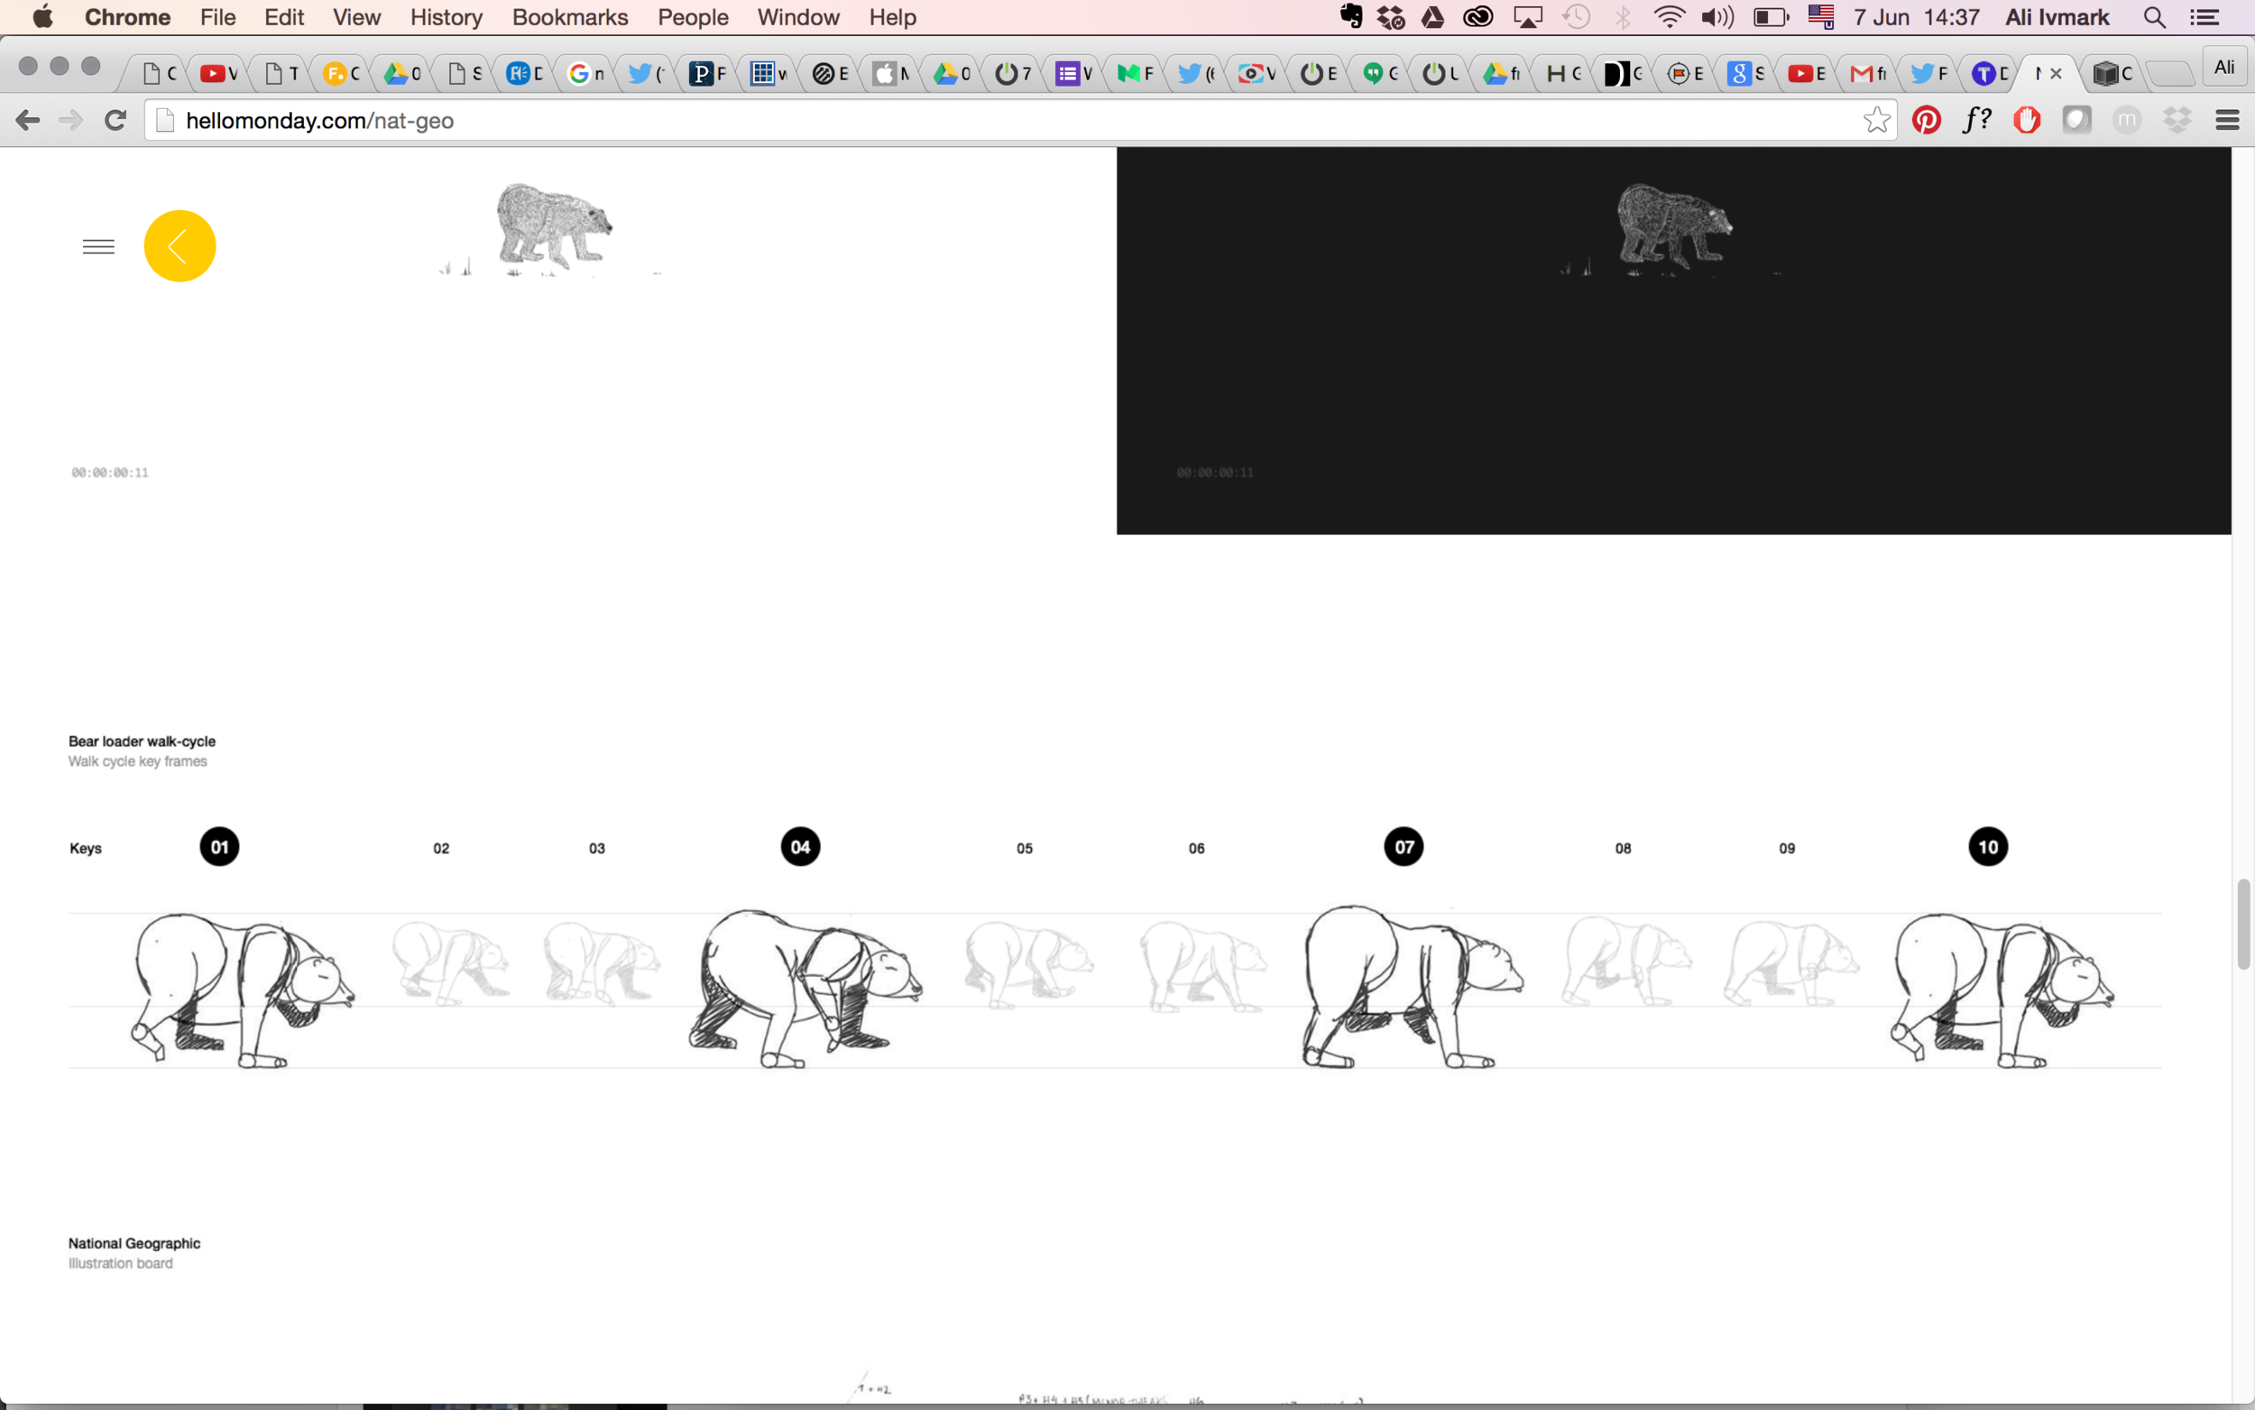The height and width of the screenshot is (1410, 2255).
Task: Click the "Bear loader walk-cycle" heading
Action: pyautogui.click(x=142, y=742)
